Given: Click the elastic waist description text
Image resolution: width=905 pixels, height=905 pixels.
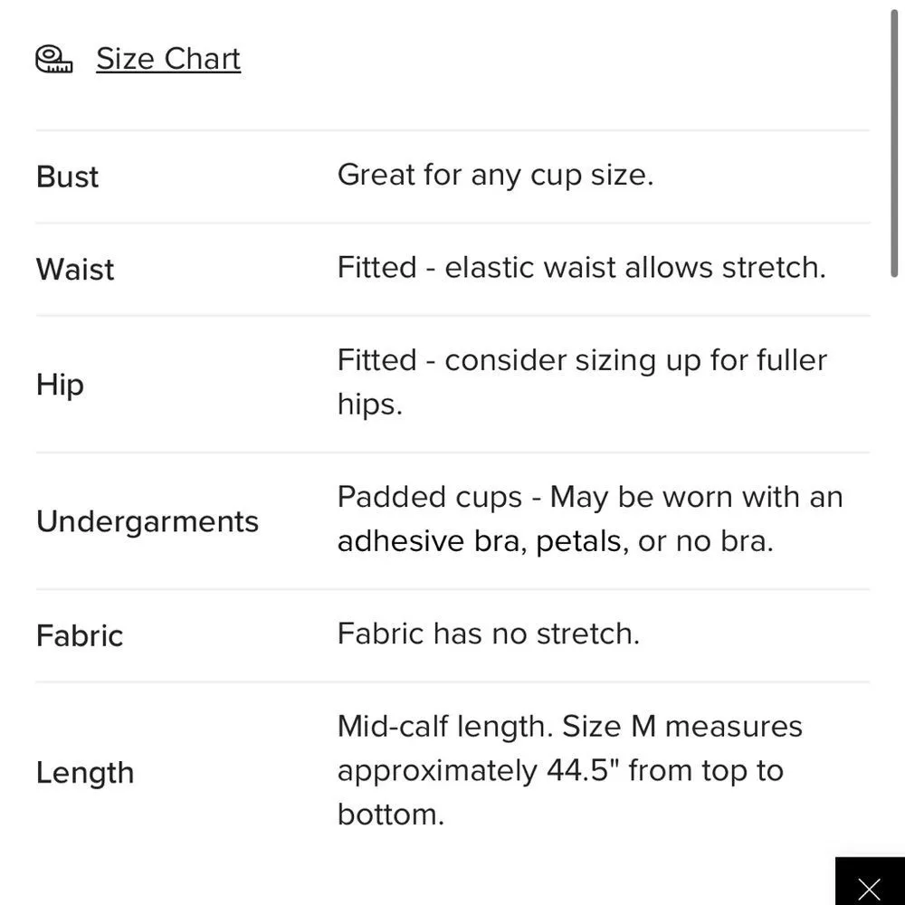Looking at the screenshot, I should [x=581, y=268].
